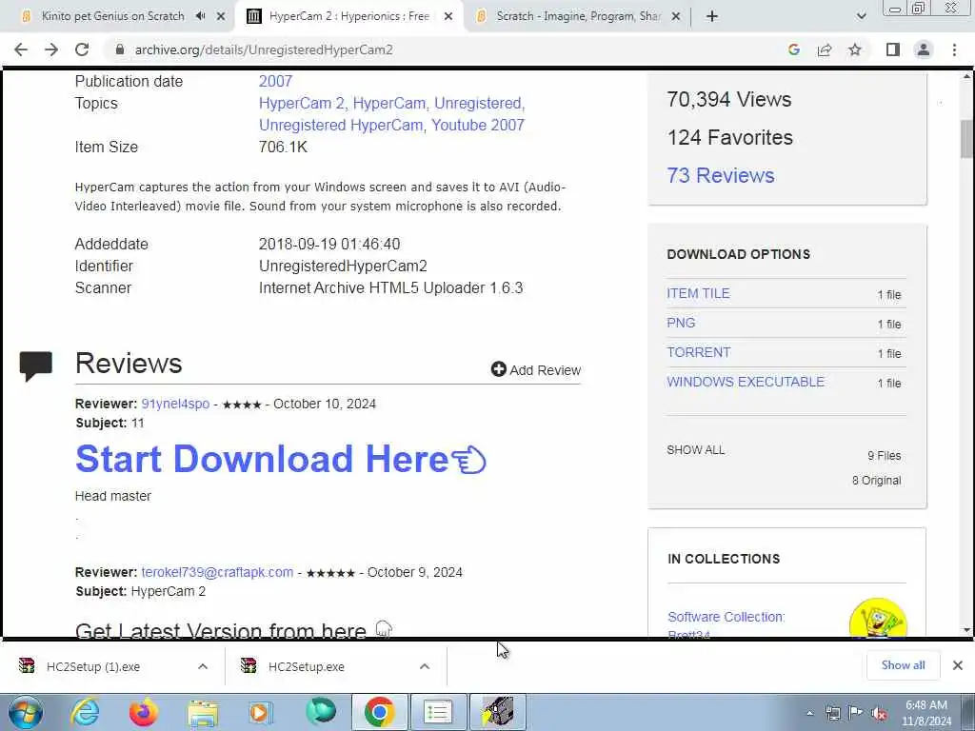The height and width of the screenshot is (731, 975).
Task: Open the checklist app in the taskbar
Action: pos(438,712)
